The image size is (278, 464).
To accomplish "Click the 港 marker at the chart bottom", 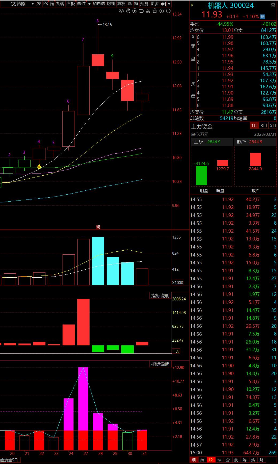I will click(x=98, y=227).
